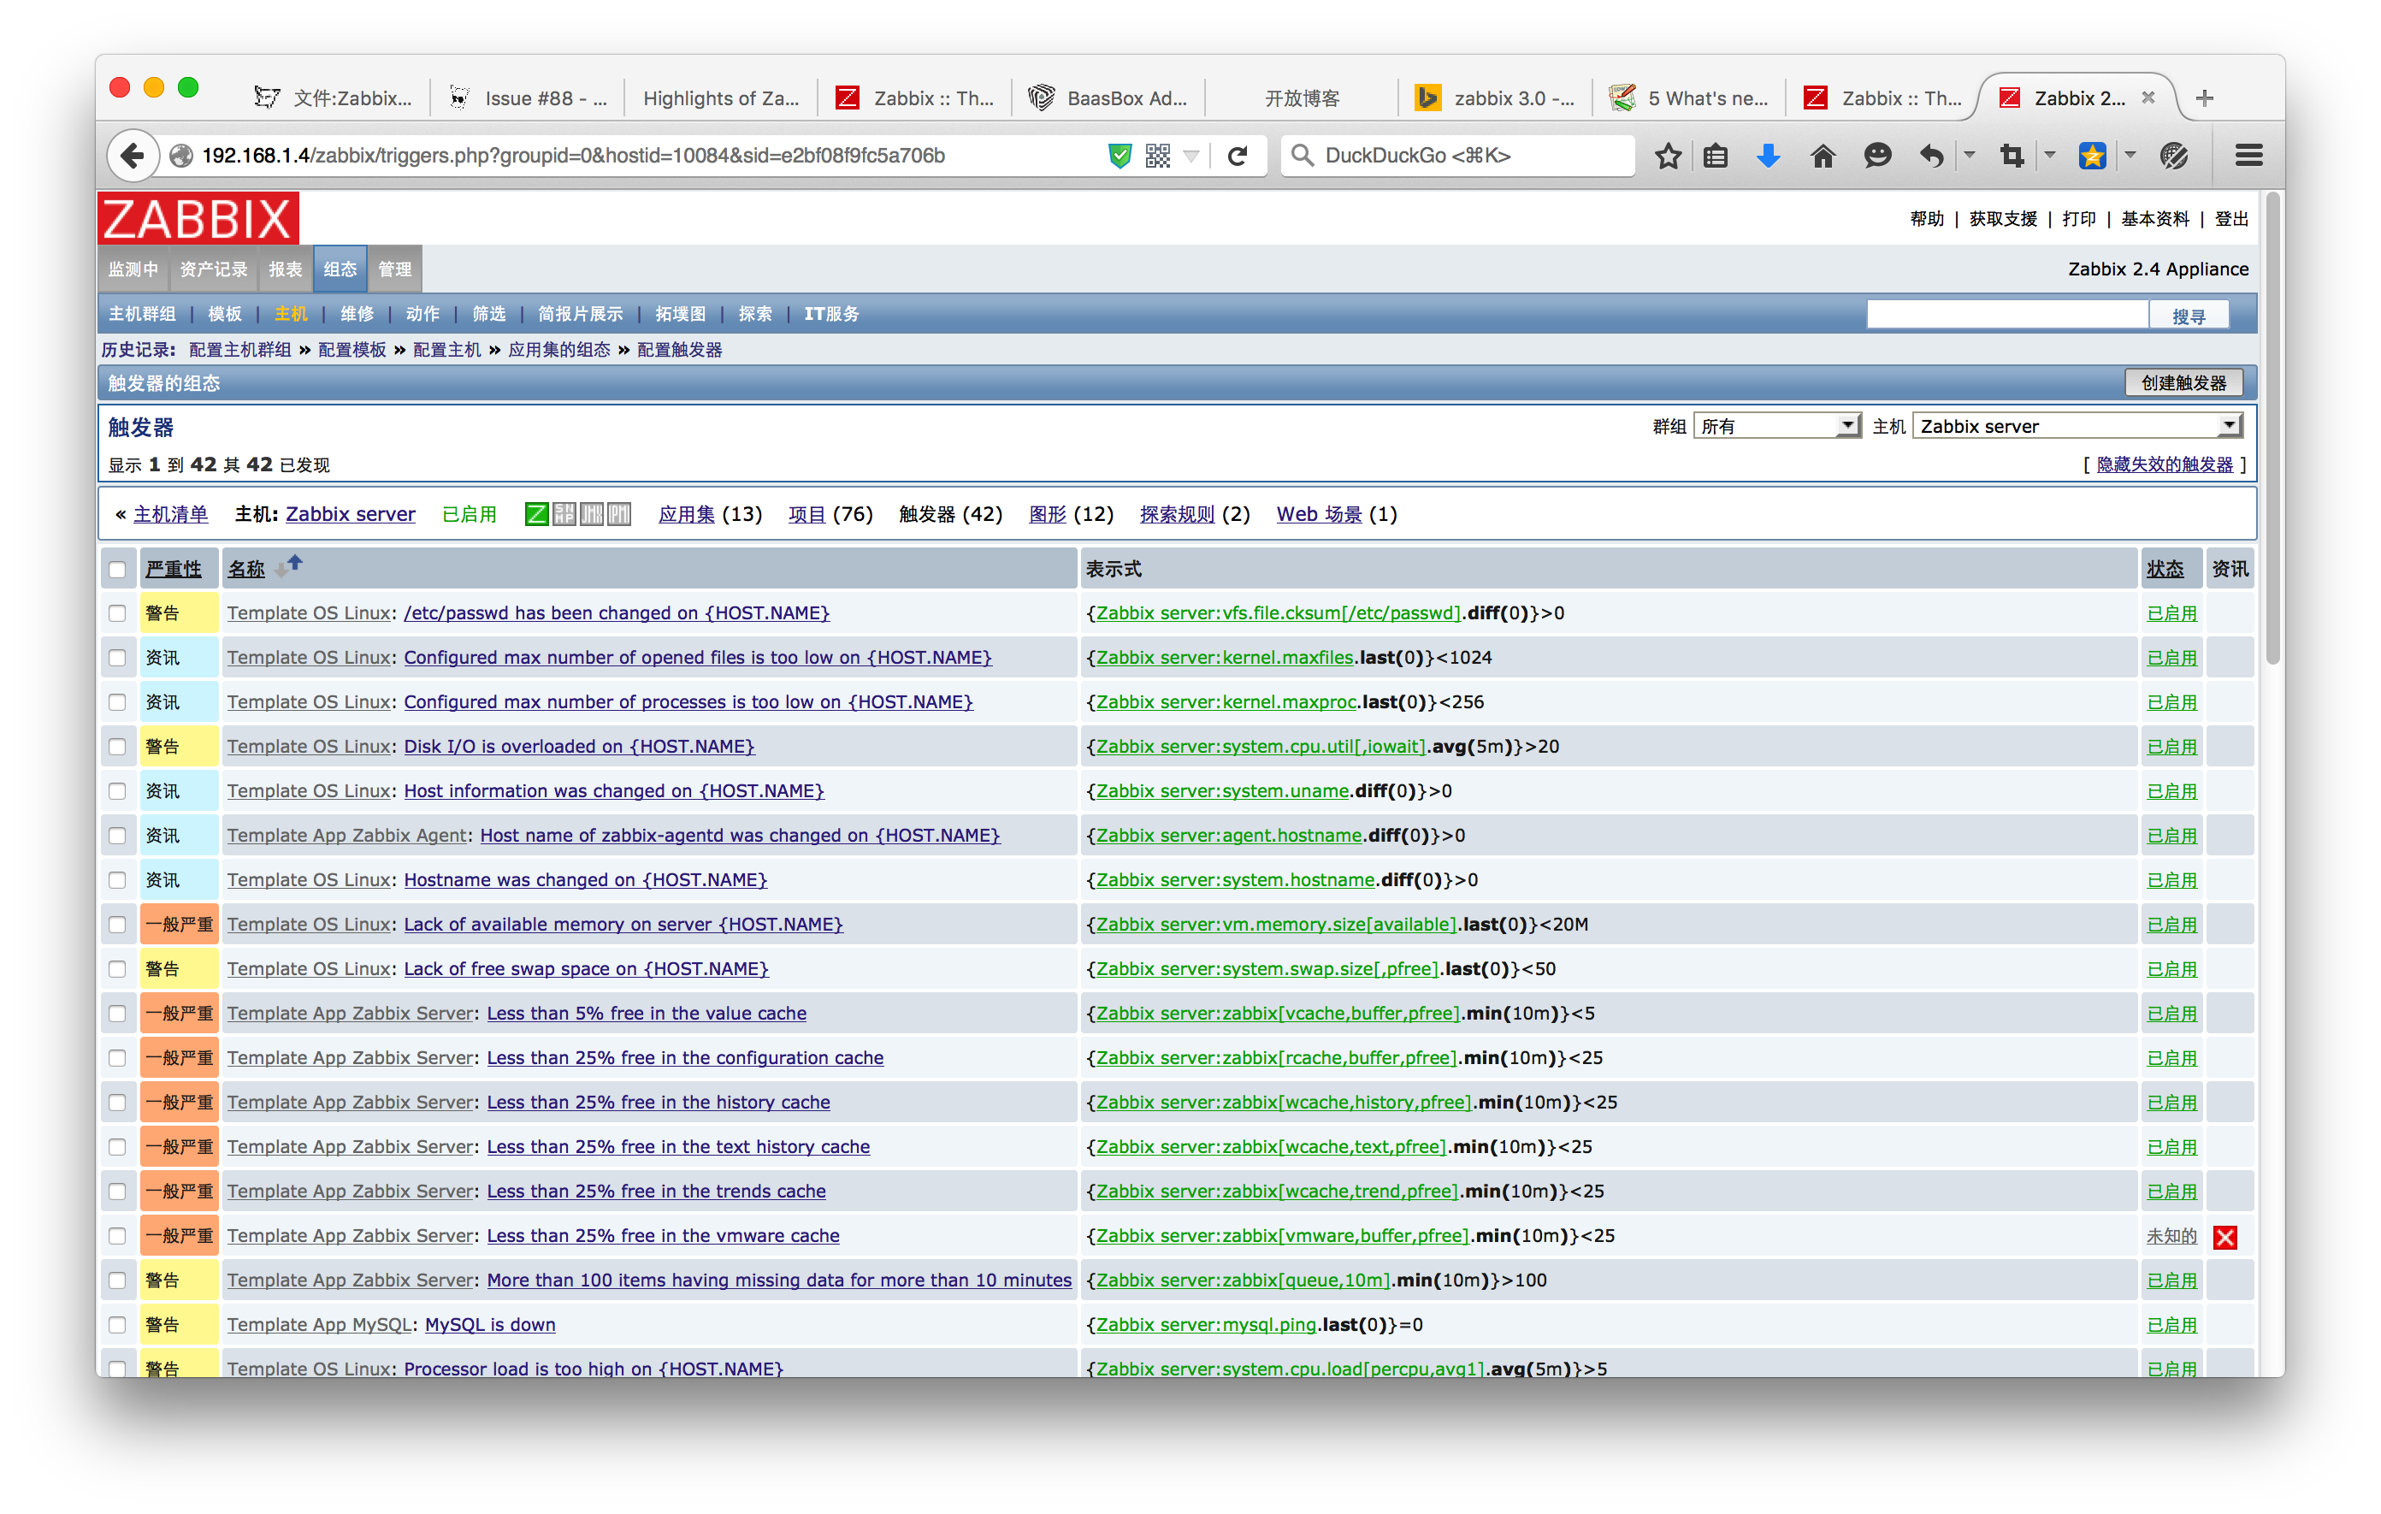This screenshot has width=2381, height=1514.
Task: Click the Zabbix search input field
Action: pyautogui.click(x=2006, y=316)
